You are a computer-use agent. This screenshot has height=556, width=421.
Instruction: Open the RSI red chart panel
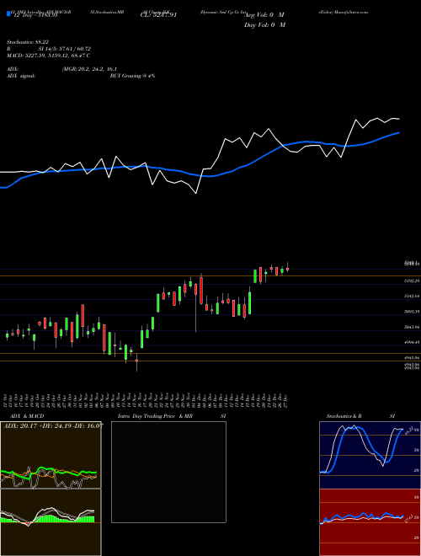pyautogui.click(x=370, y=522)
